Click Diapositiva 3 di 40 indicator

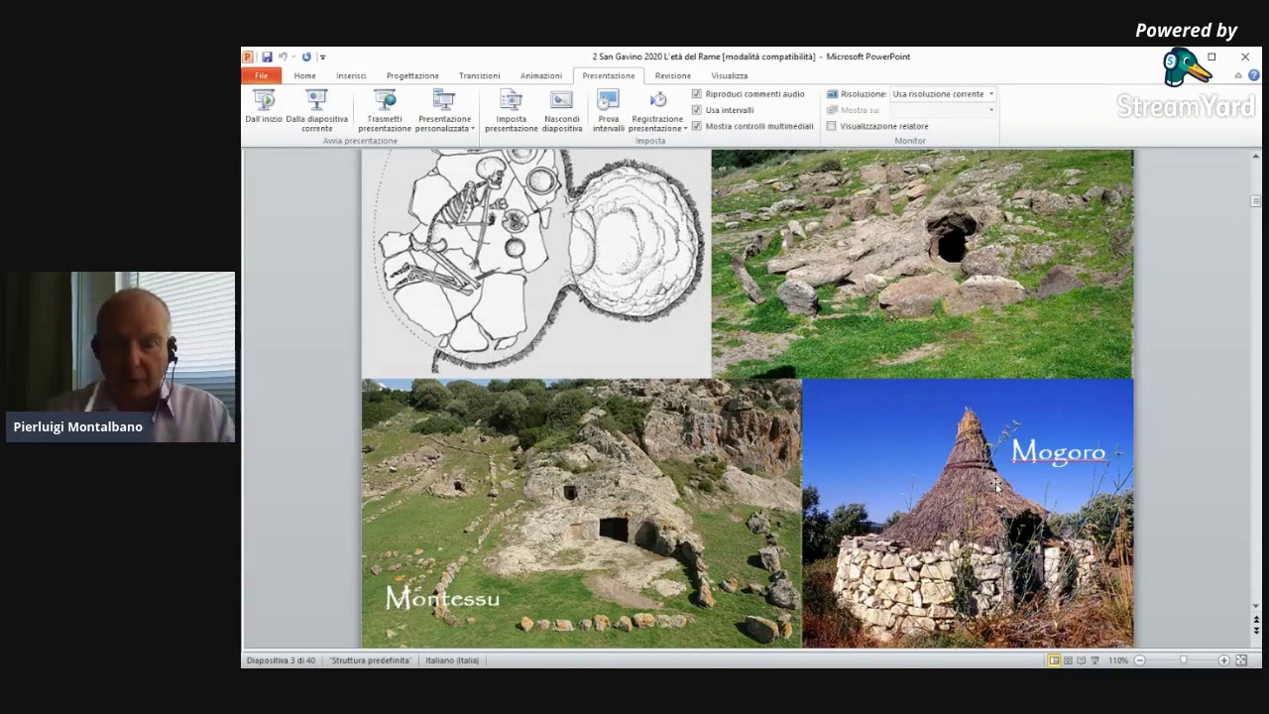tap(281, 660)
